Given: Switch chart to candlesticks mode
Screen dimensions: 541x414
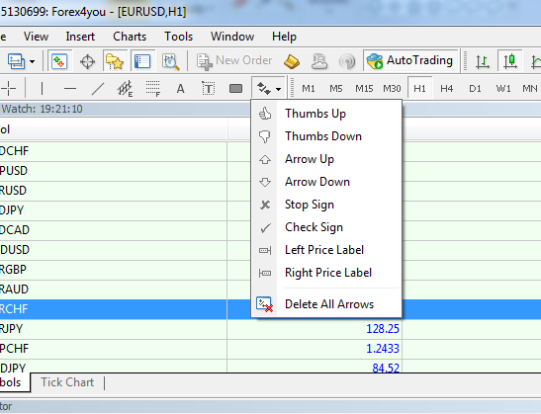Looking at the screenshot, I should pyautogui.click(x=510, y=62).
